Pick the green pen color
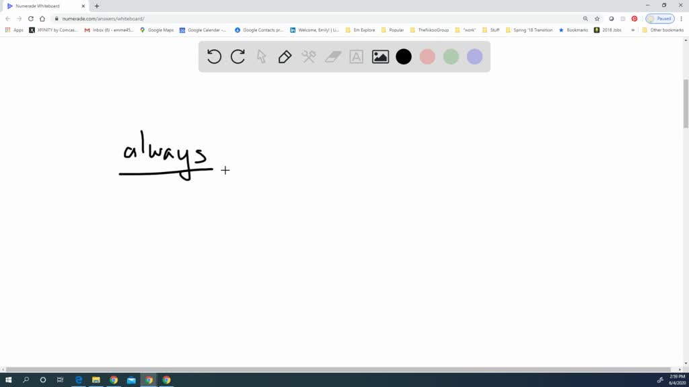The image size is (689, 387). [x=450, y=56]
